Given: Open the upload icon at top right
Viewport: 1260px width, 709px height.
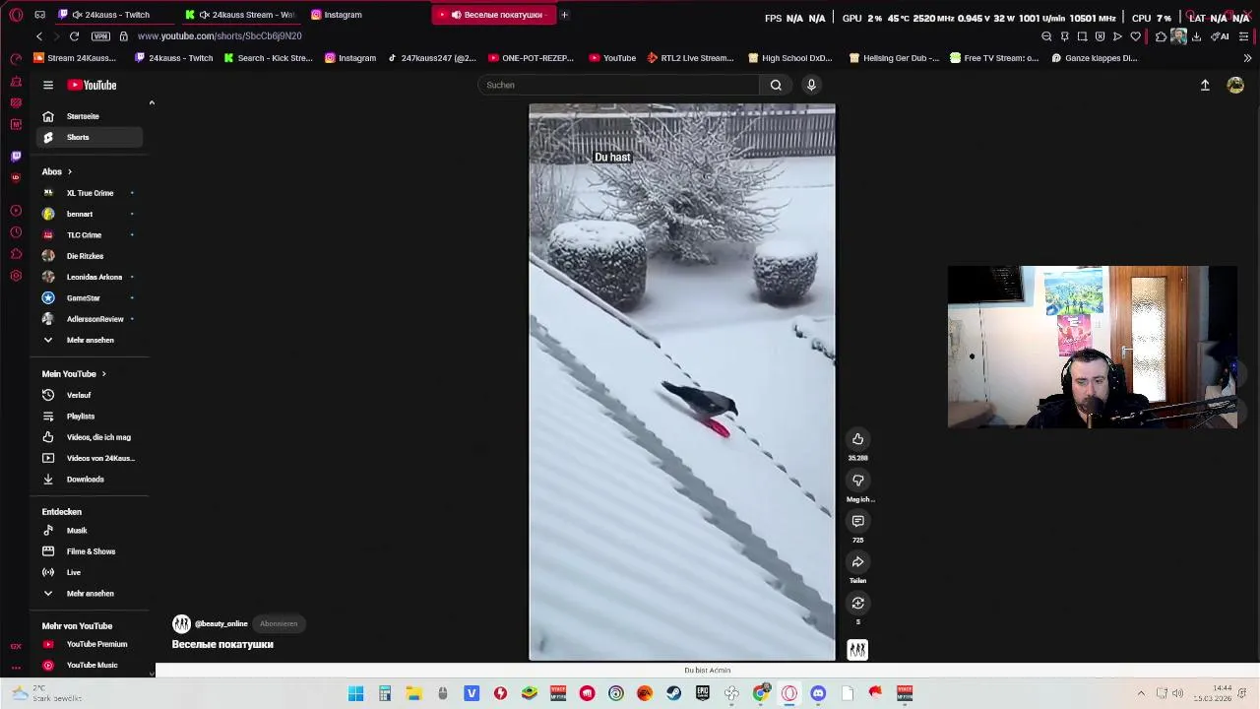Looking at the screenshot, I should click(x=1205, y=86).
